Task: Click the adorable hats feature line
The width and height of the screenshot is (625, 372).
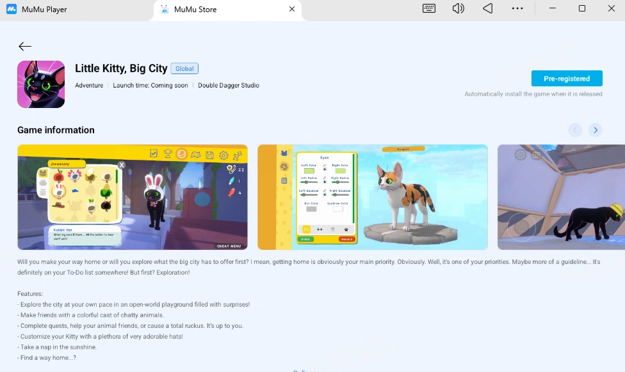Action: 100,336
